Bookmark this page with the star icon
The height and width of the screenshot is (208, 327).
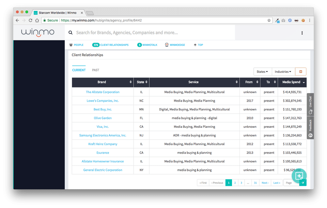(x=269, y=20)
